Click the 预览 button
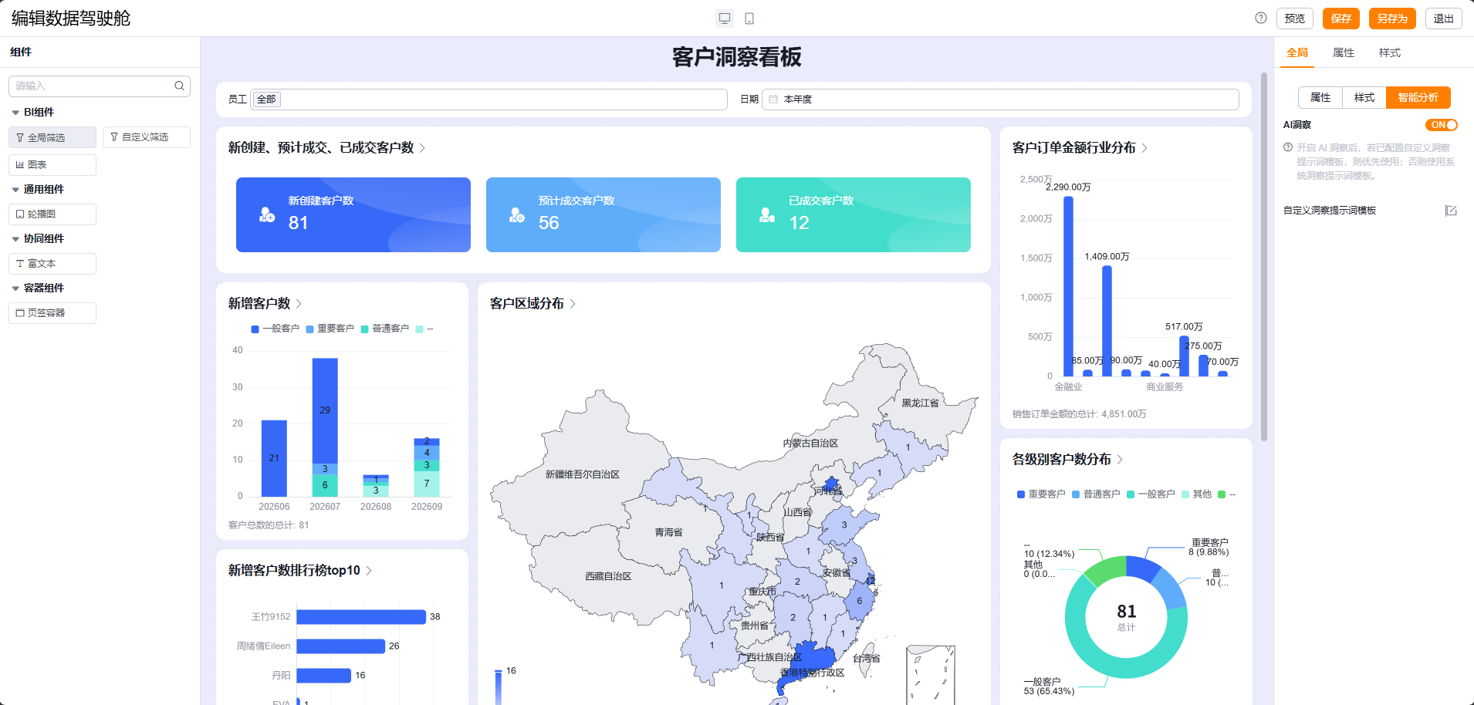1474x705 pixels. pyautogui.click(x=1295, y=19)
